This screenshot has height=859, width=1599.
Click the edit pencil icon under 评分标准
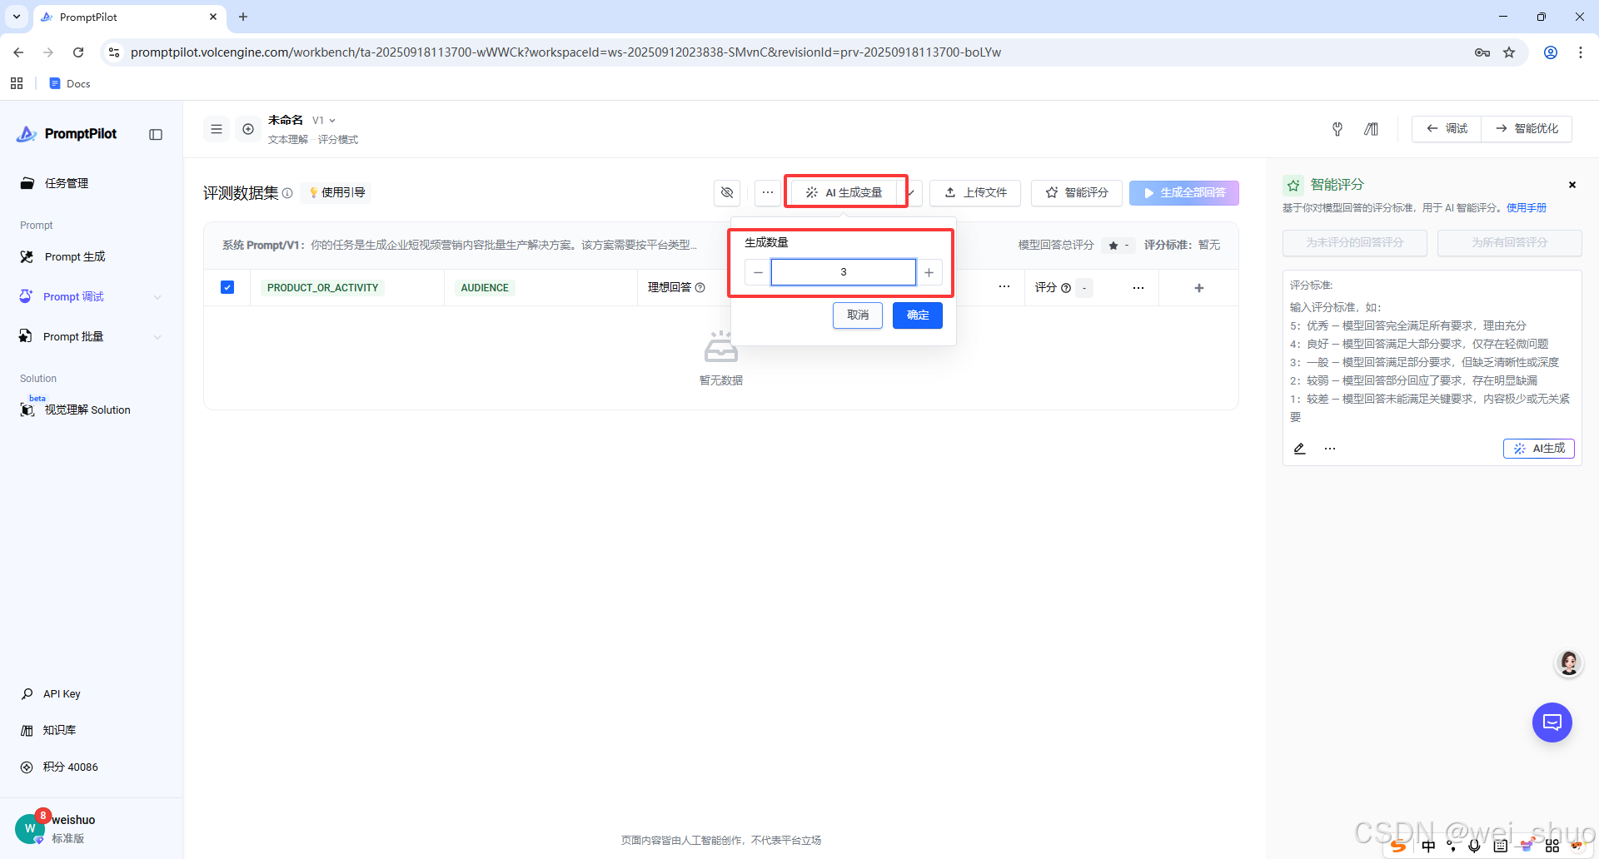point(1299,449)
